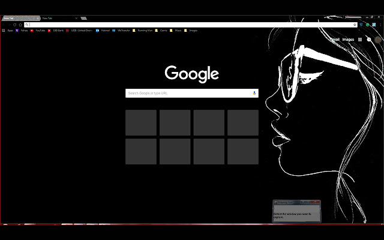The image size is (384, 240).
Task: Open the fourth most-visited tile, bottom row
Action: 242,151
